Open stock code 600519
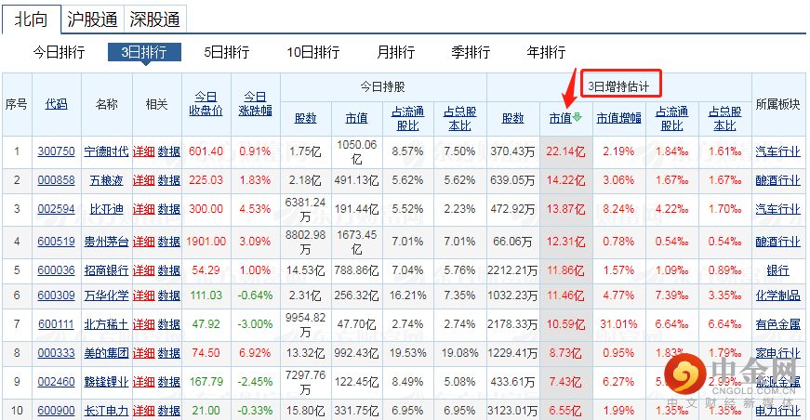The width and height of the screenshot is (810, 420). [x=57, y=242]
